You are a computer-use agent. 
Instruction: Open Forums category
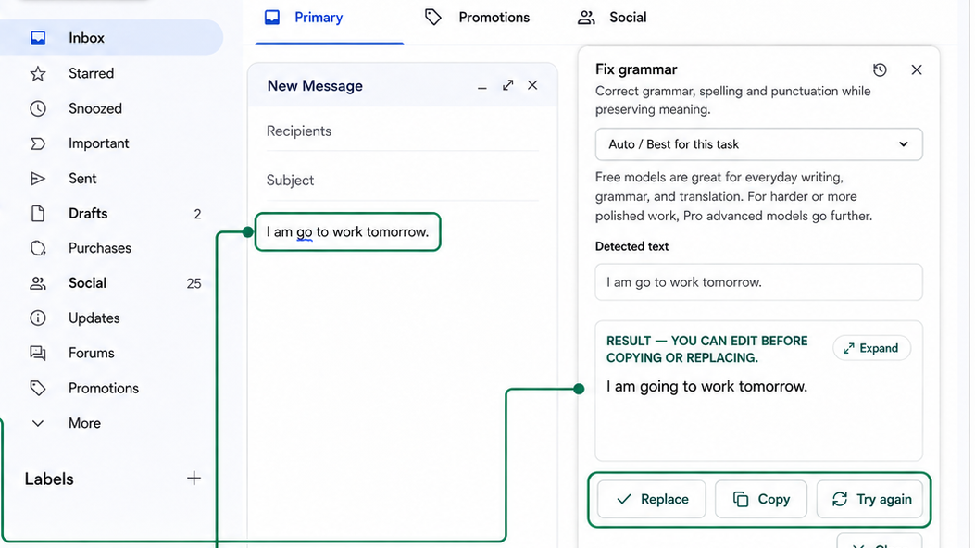(92, 353)
